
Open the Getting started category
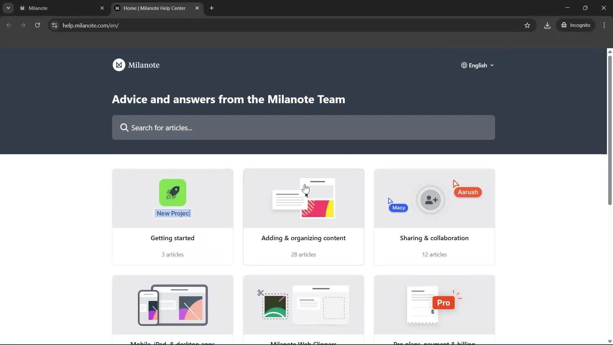click(x=172, y=217)
